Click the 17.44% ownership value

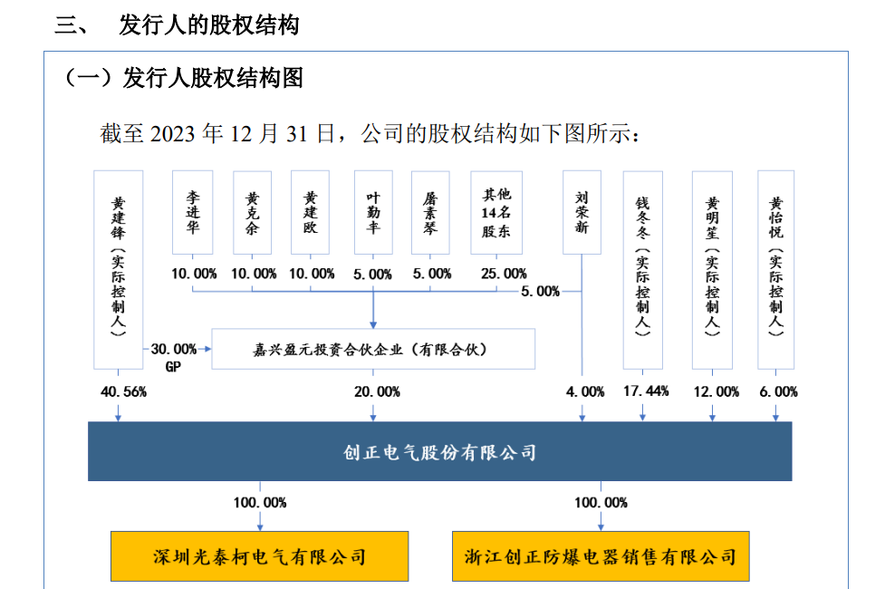click(x=646, y=391)
